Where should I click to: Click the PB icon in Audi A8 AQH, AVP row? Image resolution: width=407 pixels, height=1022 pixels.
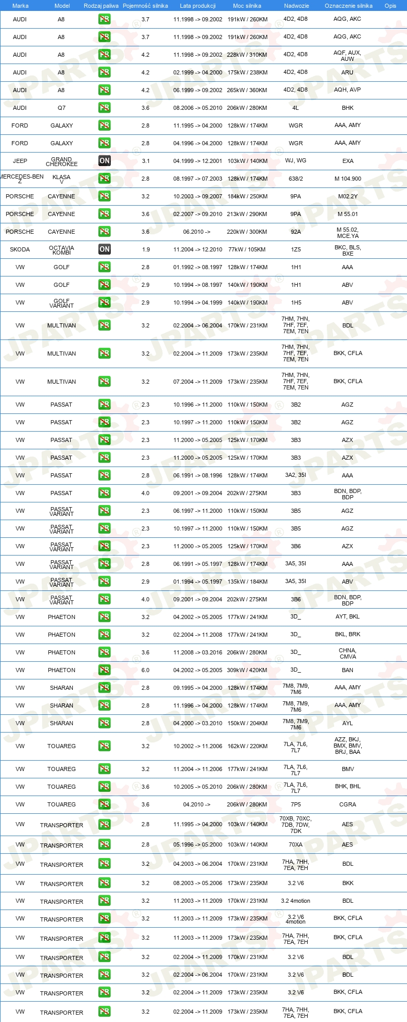click(x=105, y=90)
